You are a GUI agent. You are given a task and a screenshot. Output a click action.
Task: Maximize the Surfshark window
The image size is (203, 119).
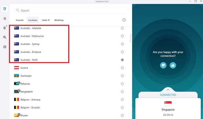(x=196, y=1)
